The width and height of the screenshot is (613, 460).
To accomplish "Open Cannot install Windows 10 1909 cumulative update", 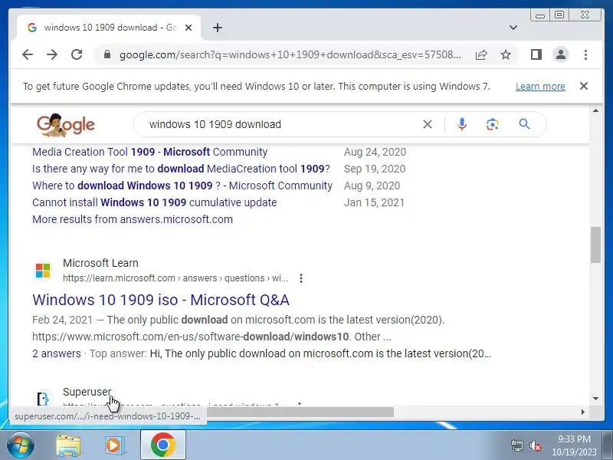I will (155, 202).
